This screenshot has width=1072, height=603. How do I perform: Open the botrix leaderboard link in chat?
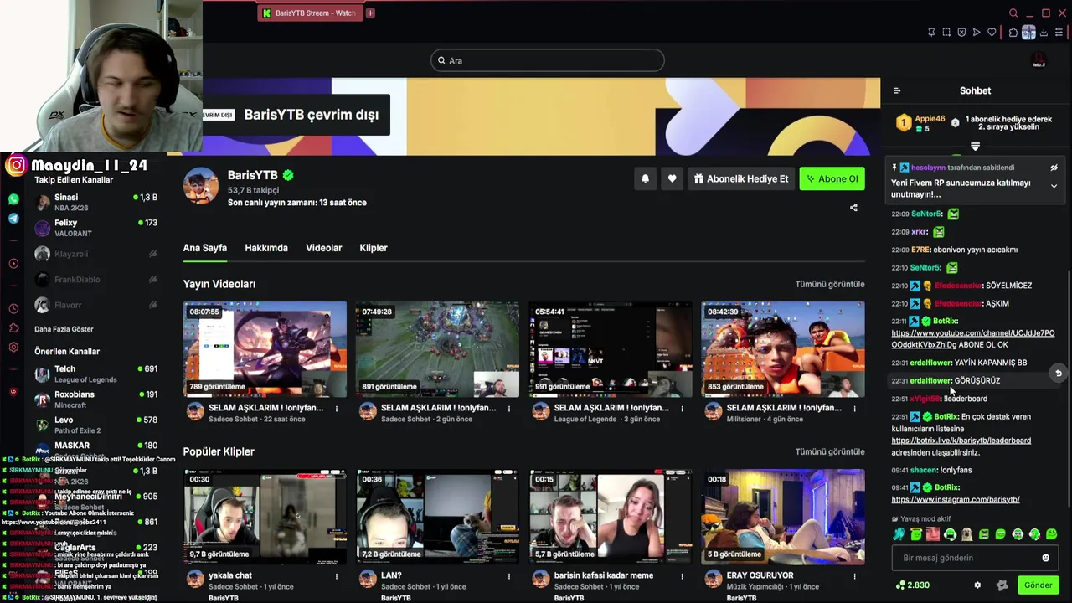[961, 441]
